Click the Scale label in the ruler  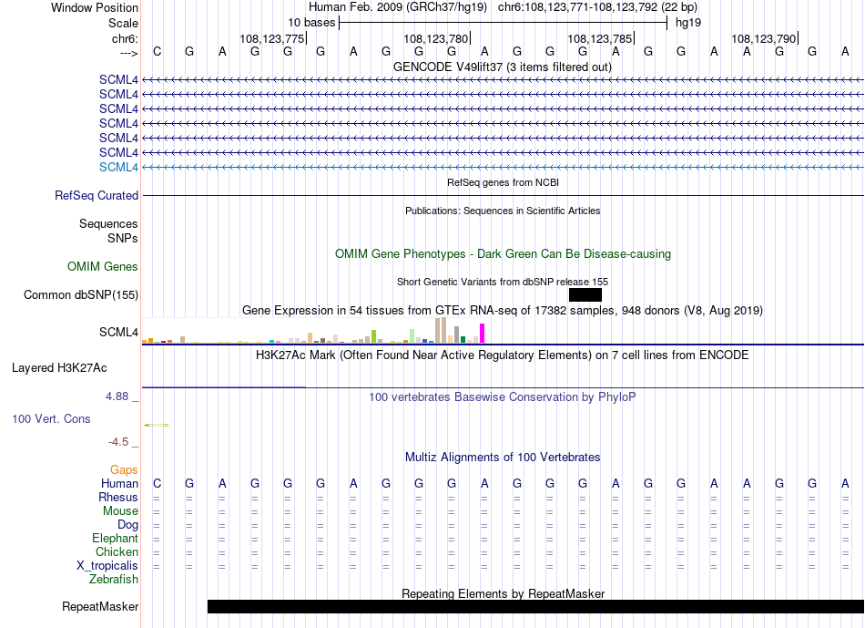123,23
